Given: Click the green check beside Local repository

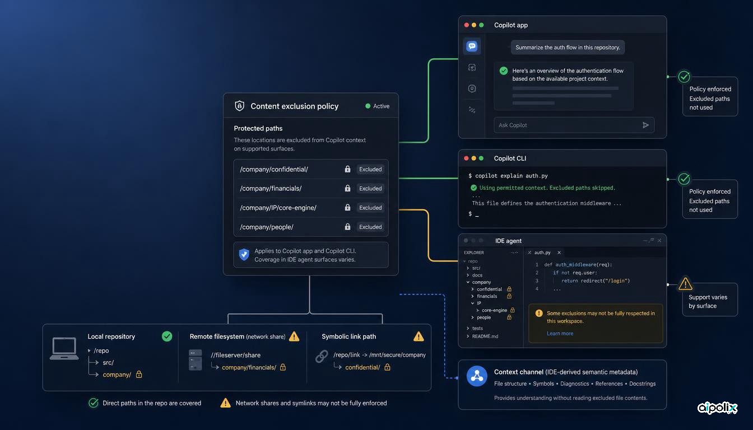Looking at the screenshot, I should pos(167,336).
